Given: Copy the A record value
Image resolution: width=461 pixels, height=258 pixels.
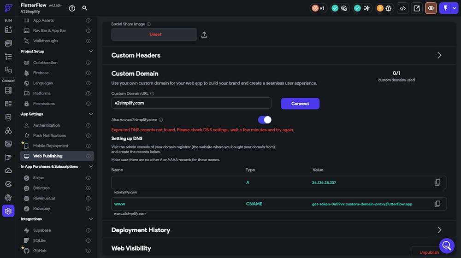Looking at the screenshot, I should (437, 182).
